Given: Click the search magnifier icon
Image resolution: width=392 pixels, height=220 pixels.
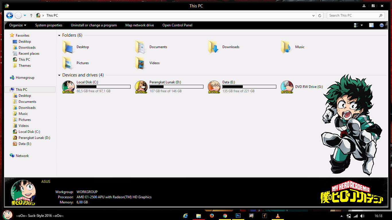Looking at the screenshot, I should click(381, 15).
